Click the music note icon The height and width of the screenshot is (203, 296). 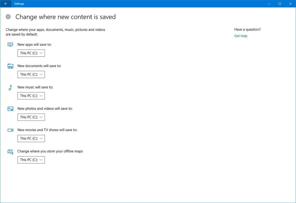10,87
